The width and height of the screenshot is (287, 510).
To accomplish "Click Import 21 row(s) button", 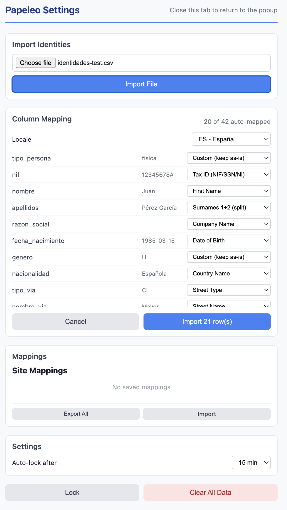I will [207, 321].
